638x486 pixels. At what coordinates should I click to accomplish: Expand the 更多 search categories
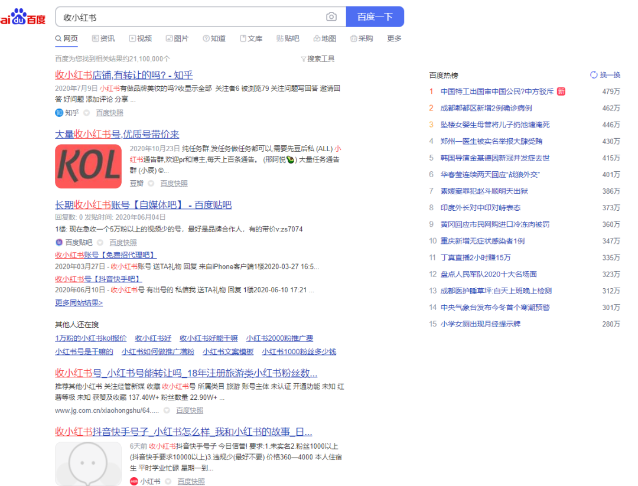coord(394,38)
